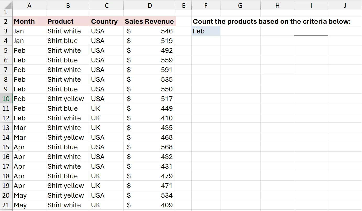Click Shirt yellow in row 10

[68, 99]
